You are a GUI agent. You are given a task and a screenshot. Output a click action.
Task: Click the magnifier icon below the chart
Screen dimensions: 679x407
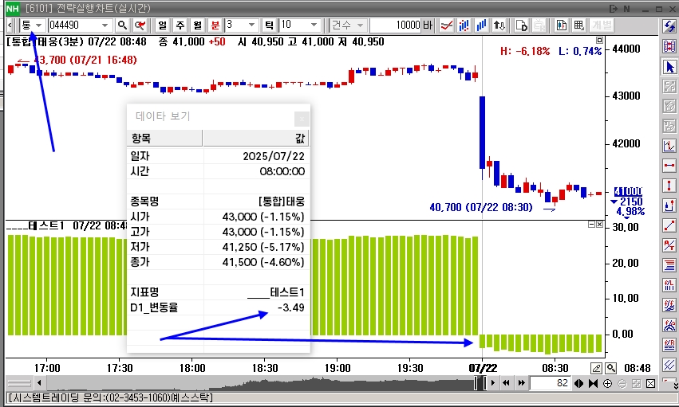pyautogui.click(x=610, y=368)
